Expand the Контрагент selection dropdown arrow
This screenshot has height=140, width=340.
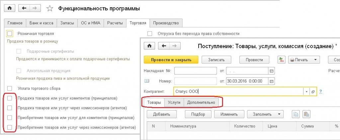[305, 92]
